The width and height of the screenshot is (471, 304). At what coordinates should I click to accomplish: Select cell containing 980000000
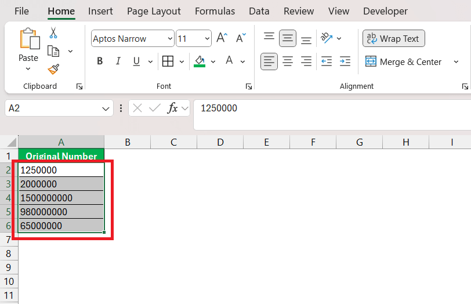coord(61,212)
